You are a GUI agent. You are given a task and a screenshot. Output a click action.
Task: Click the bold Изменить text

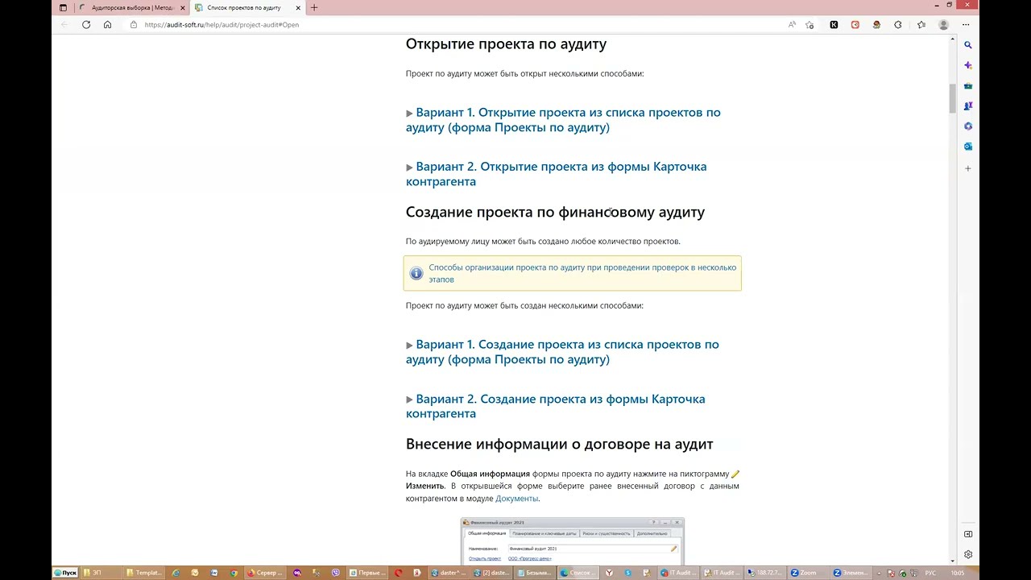click(425, 486)
